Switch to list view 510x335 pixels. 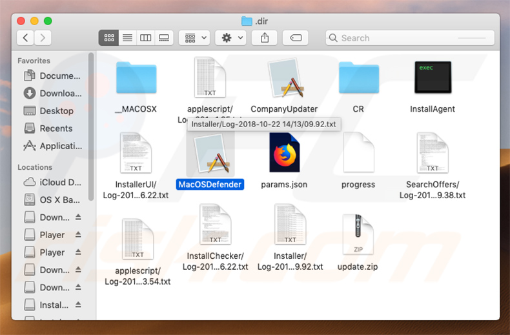point(127,38)
